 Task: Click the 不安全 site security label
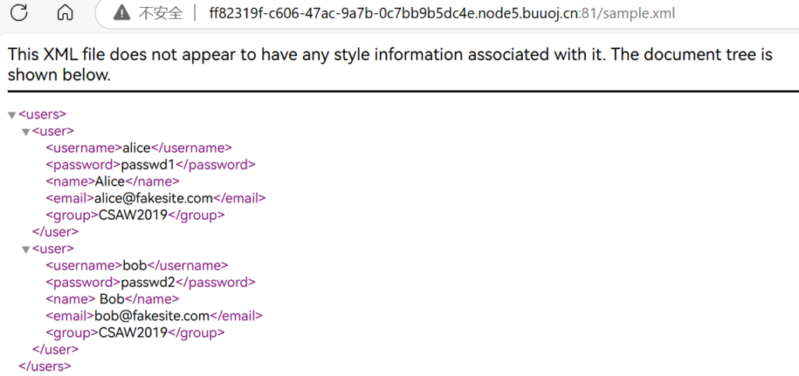160,13
